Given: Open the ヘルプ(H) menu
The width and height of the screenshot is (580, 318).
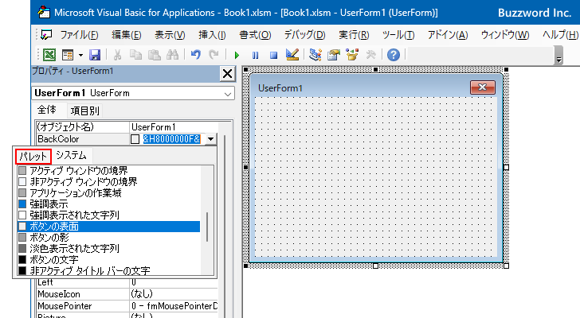Looking at the screenshot, I should click(x=560, y=35).
